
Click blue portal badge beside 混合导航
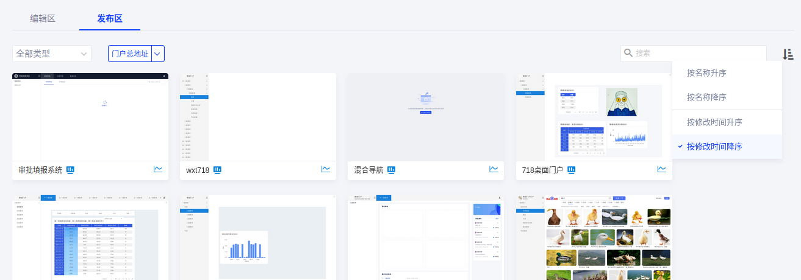392,170
